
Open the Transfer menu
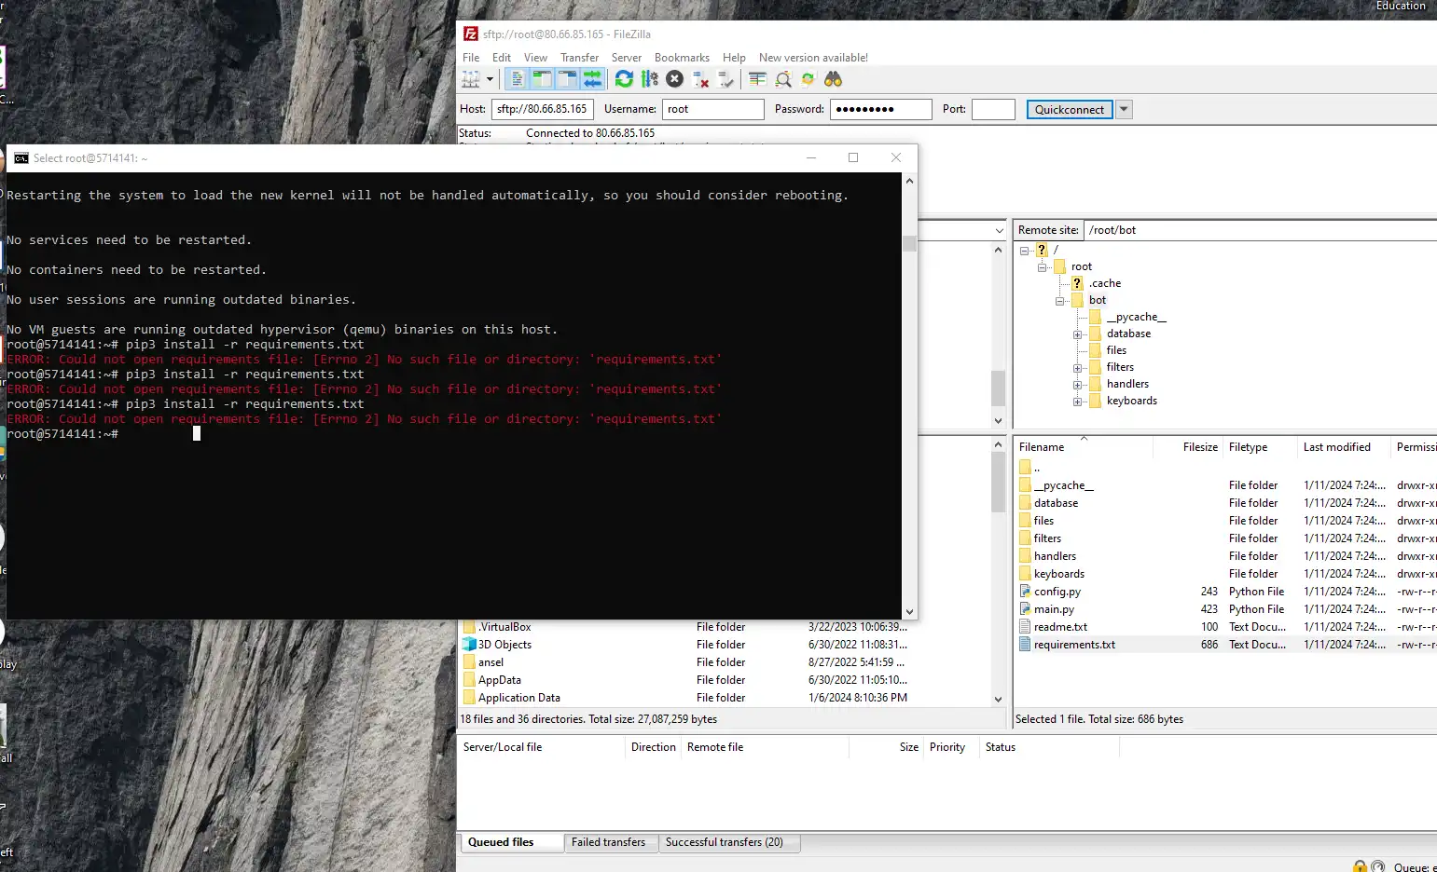[579, 58]
